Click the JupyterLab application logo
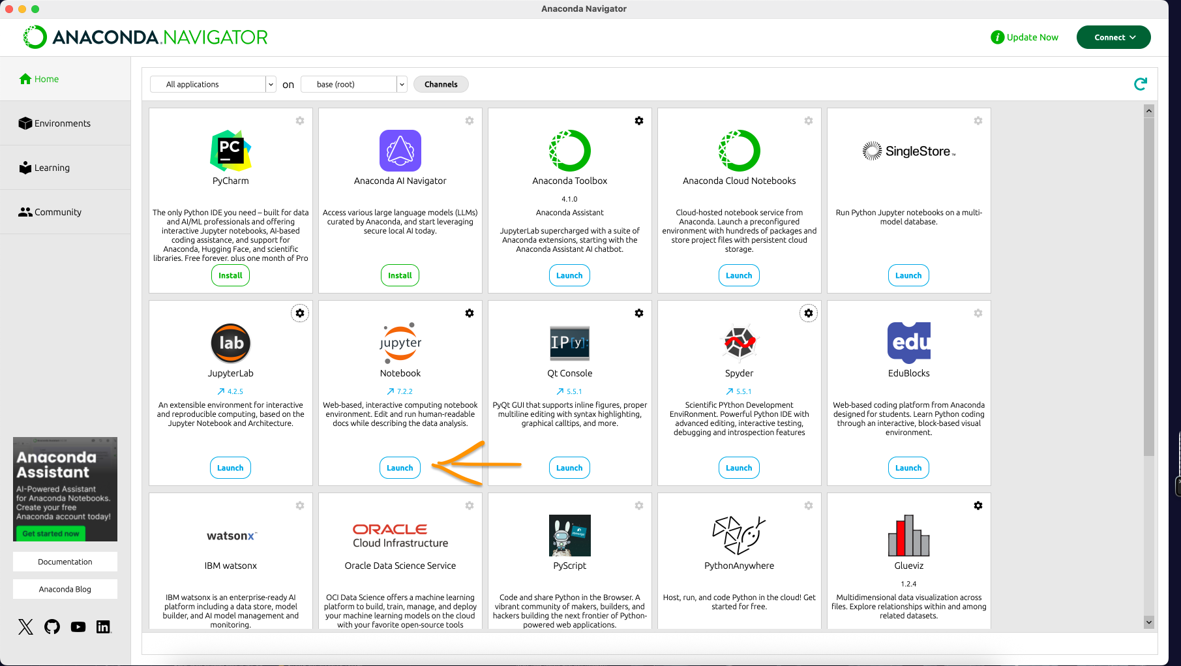The image size is (1181, 666). pyautogui.click(x=231, y=343)
